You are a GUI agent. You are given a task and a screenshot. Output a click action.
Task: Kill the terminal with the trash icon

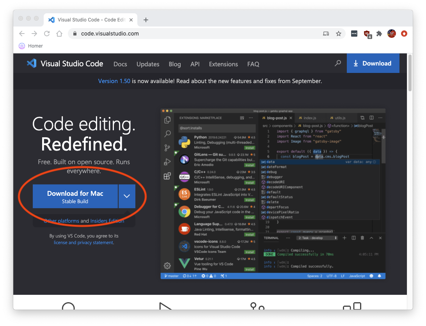pyautogui.click(x=362, y=237)
